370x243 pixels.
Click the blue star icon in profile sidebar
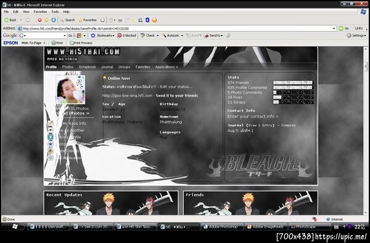tap(51, 144)
